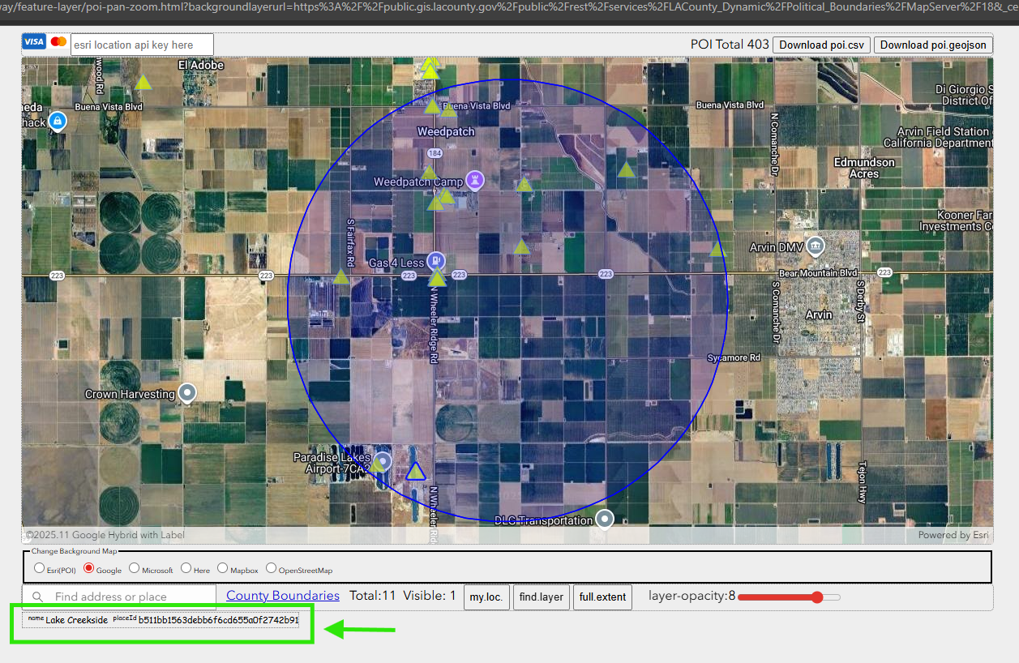Click the Paradise Lakes Airport marker icon
Image resolution: width=1019 pixels, height=663 pixels.
pyautogui.click(x=383, y=462)
